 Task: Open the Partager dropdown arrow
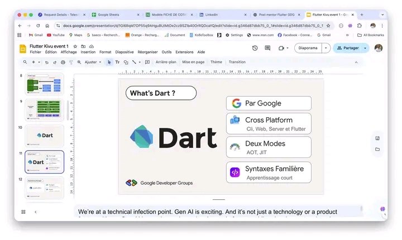point(365,48)
